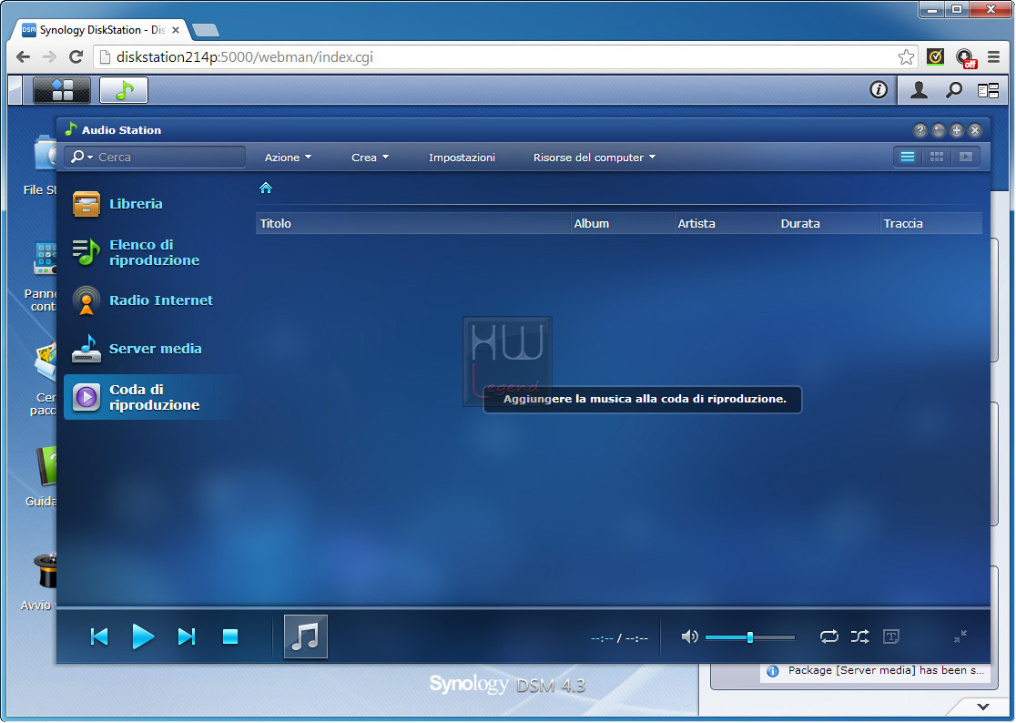Switch to cover flow view
1016x723 pixels.
click(x=965, y=157)
